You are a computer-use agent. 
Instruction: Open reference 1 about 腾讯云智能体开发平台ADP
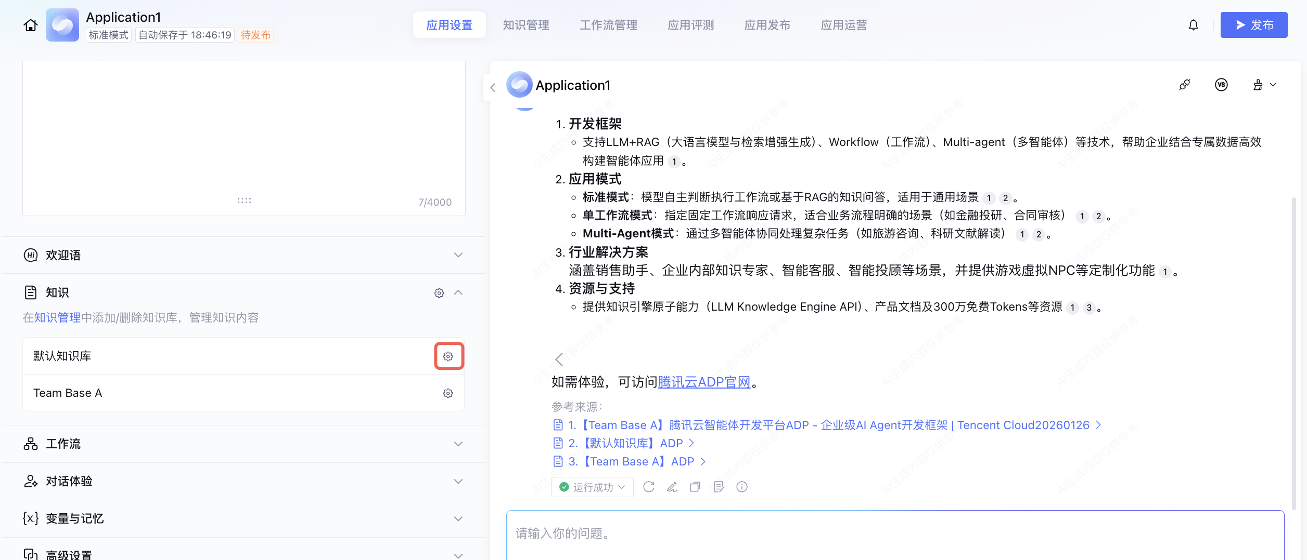(827, 425)
